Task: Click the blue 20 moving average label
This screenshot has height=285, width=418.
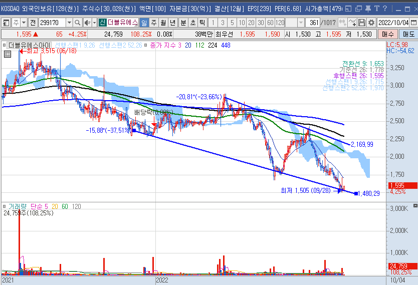Action: [188, 45]
